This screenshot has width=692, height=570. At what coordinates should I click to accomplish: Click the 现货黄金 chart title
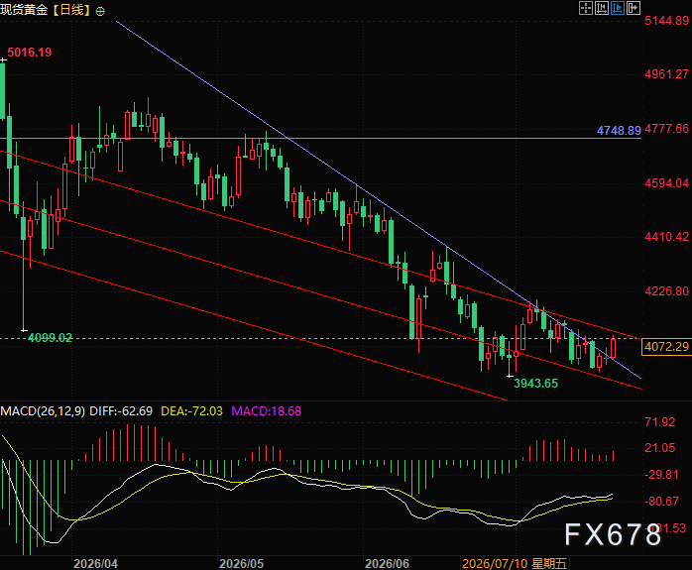click(x=24, y=10)
